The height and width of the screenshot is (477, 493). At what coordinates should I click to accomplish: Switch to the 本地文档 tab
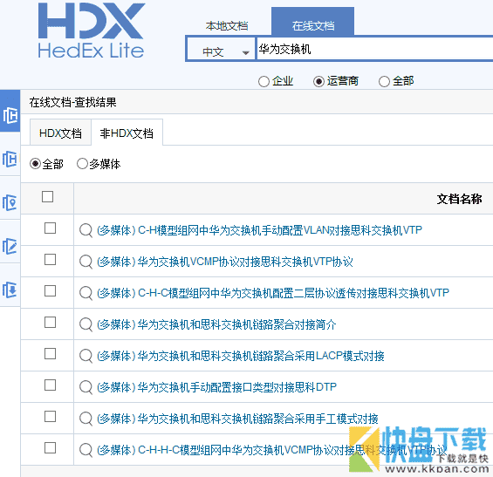coord(227,26)
